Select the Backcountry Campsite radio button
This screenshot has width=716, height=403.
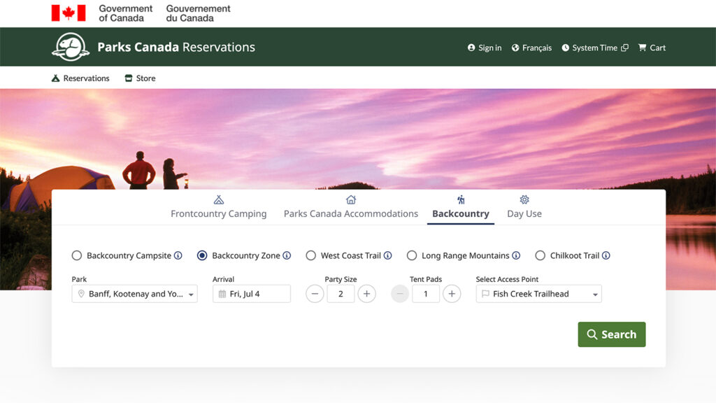[x=77, y=255]
